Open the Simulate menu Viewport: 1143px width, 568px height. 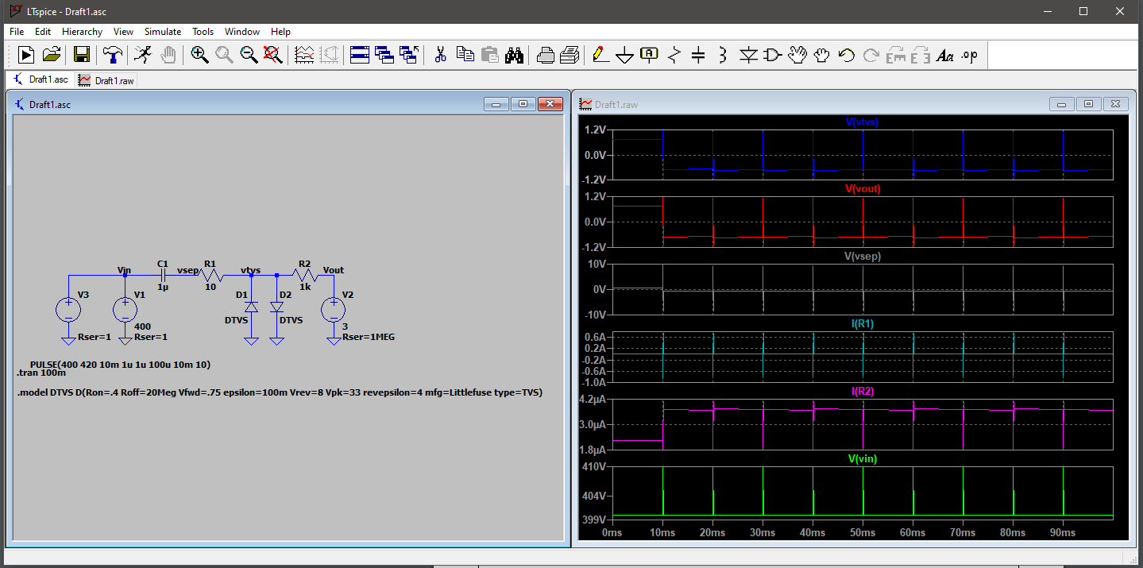point(162,32)
